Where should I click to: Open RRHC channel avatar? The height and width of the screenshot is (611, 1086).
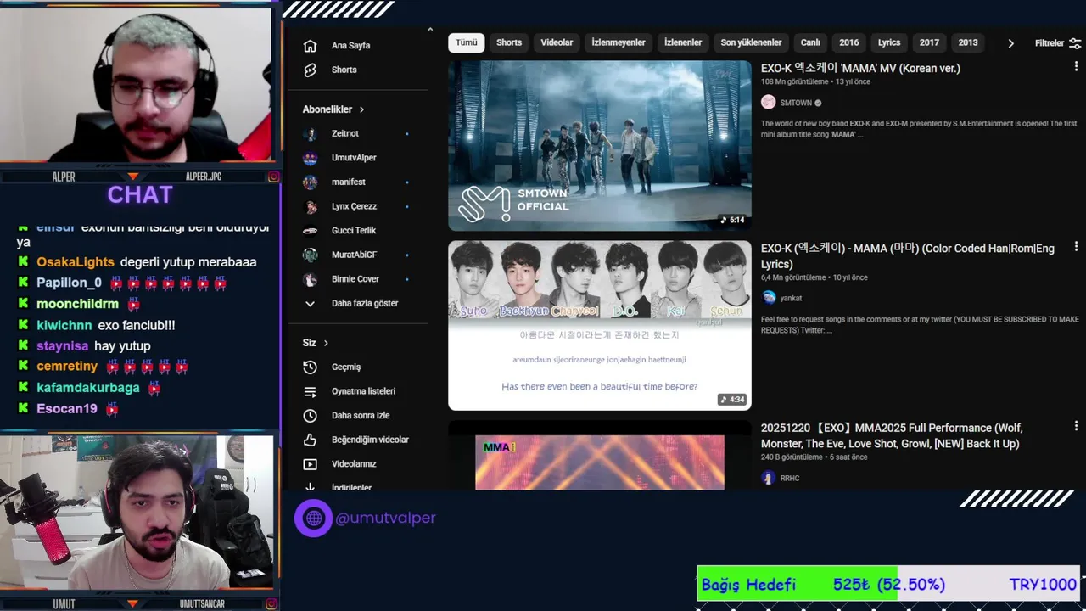pos(768,478)
